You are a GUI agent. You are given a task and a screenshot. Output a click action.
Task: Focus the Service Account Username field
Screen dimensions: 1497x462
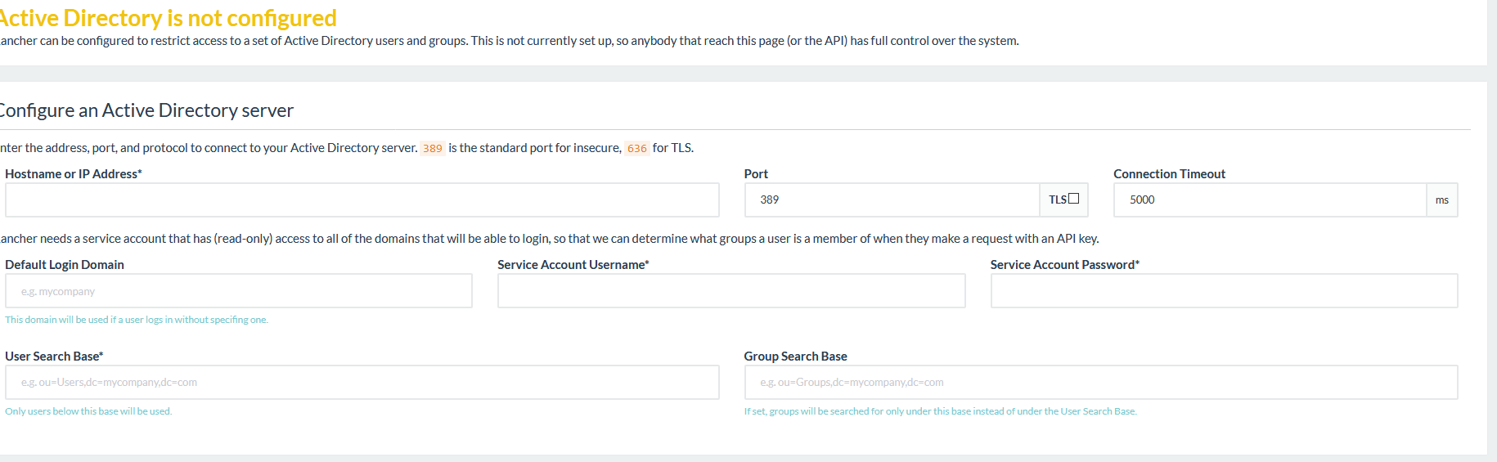click(731, 291)
